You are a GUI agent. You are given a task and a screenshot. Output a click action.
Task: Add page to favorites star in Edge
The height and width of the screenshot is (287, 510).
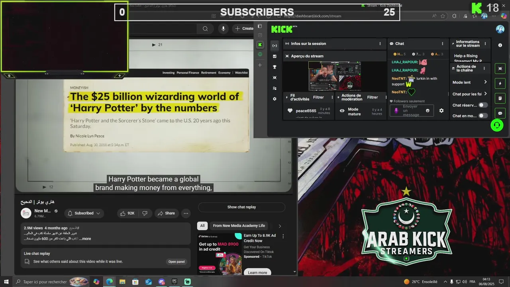click(x=443, y=16)
